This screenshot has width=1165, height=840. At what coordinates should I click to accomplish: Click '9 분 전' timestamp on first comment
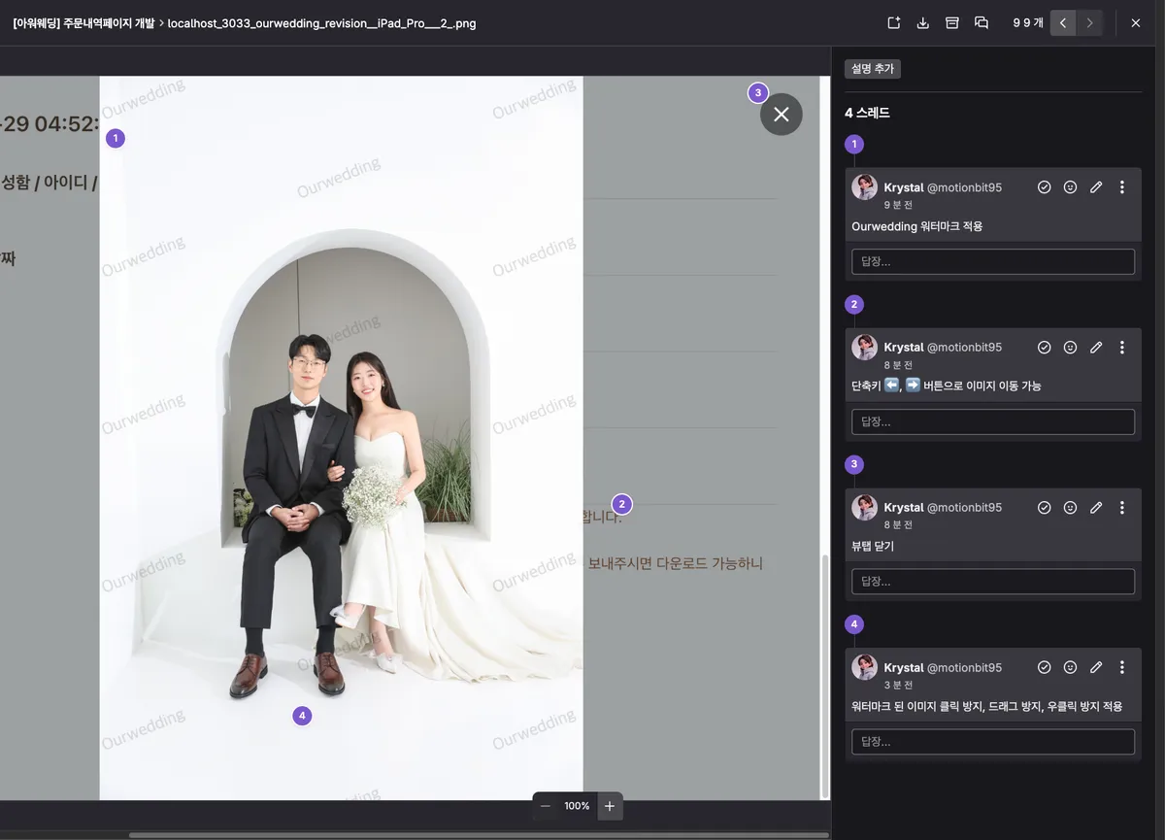click(898, 205)
